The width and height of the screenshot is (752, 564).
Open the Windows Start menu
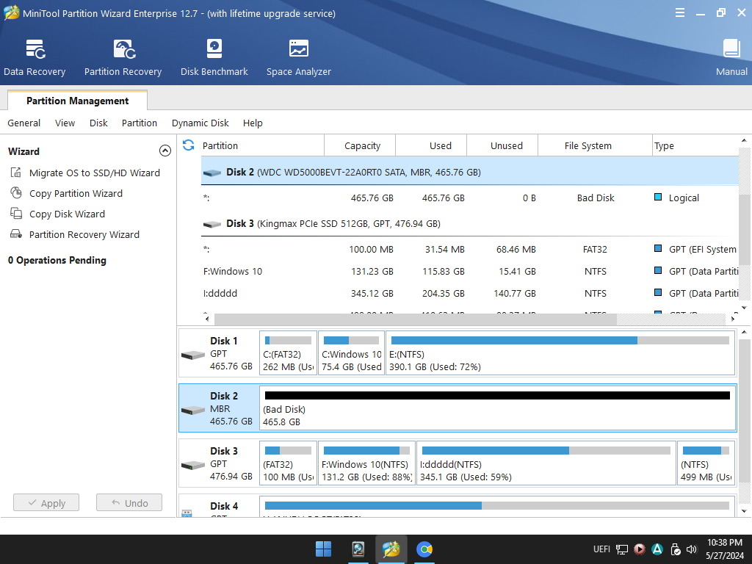tap(323, 549)
